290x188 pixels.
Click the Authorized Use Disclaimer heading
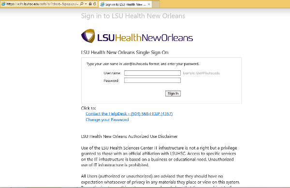click(x=129, y=136)
